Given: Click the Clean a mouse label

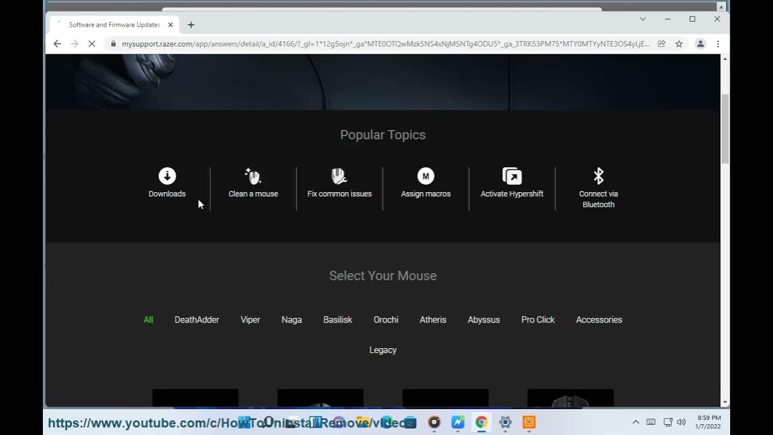Looking at the screenshot, I should (x=253, y=194).
